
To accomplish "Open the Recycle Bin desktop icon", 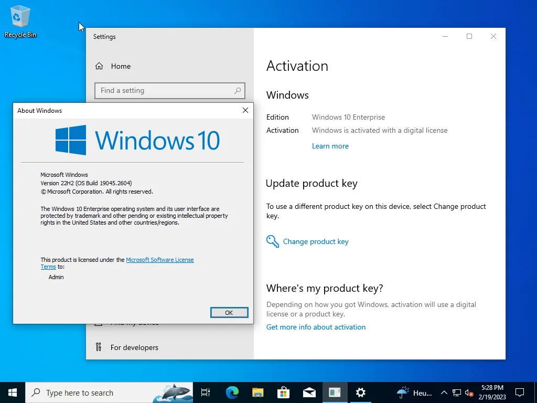I will pos(20,21).
